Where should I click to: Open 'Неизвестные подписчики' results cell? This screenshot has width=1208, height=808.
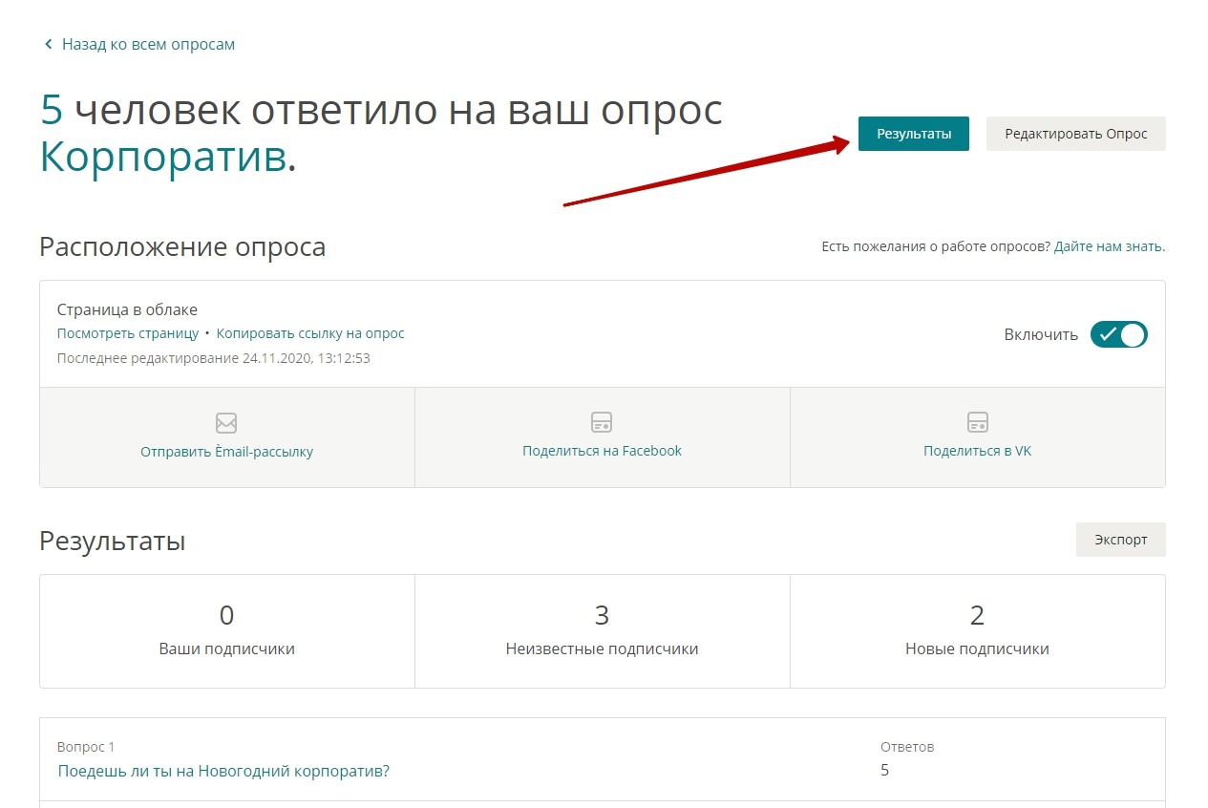(x=602, y=630)
